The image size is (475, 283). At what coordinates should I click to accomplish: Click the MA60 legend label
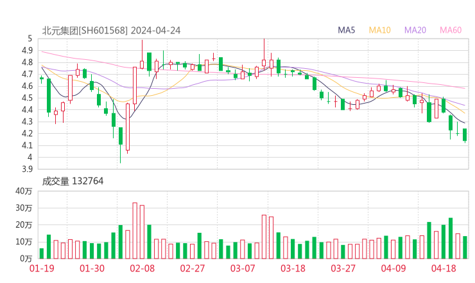pyautogui.click(x=451, y=30)
